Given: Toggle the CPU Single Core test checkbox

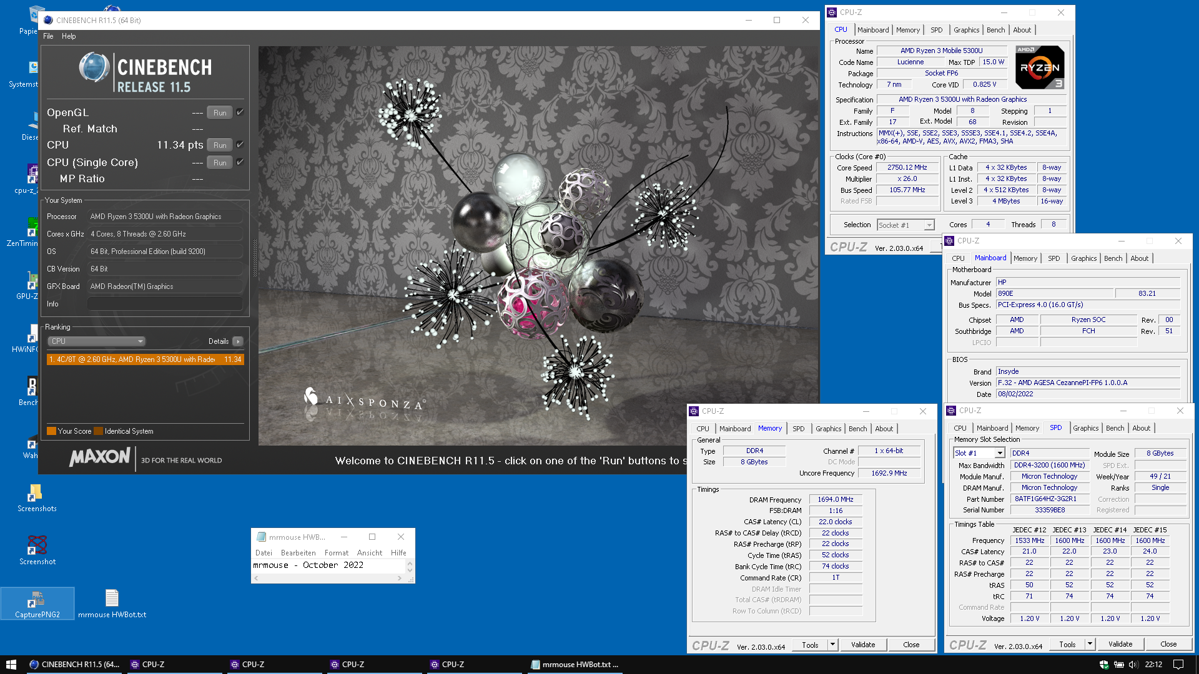Looking at the screenshot, I should [240, 162].
